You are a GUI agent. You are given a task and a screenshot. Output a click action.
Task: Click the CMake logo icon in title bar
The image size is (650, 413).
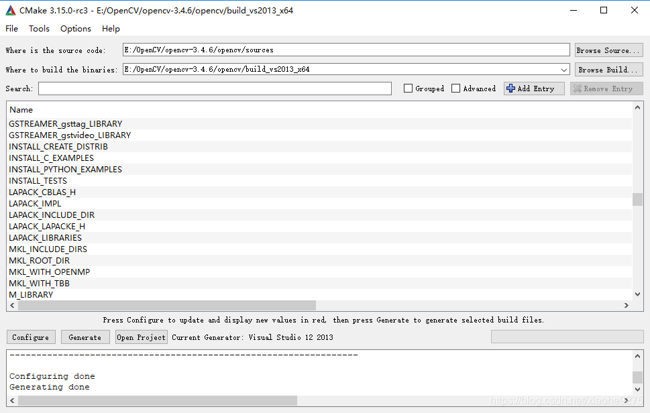pyautogui.click(x=11, y=10)
